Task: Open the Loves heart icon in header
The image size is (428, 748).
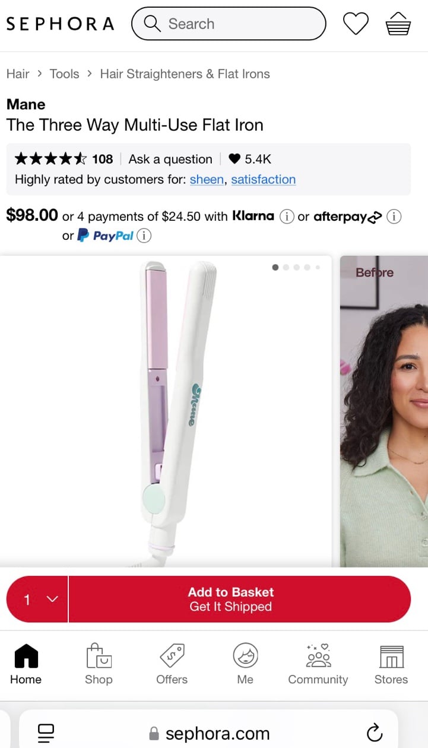Action: [356, 24]
